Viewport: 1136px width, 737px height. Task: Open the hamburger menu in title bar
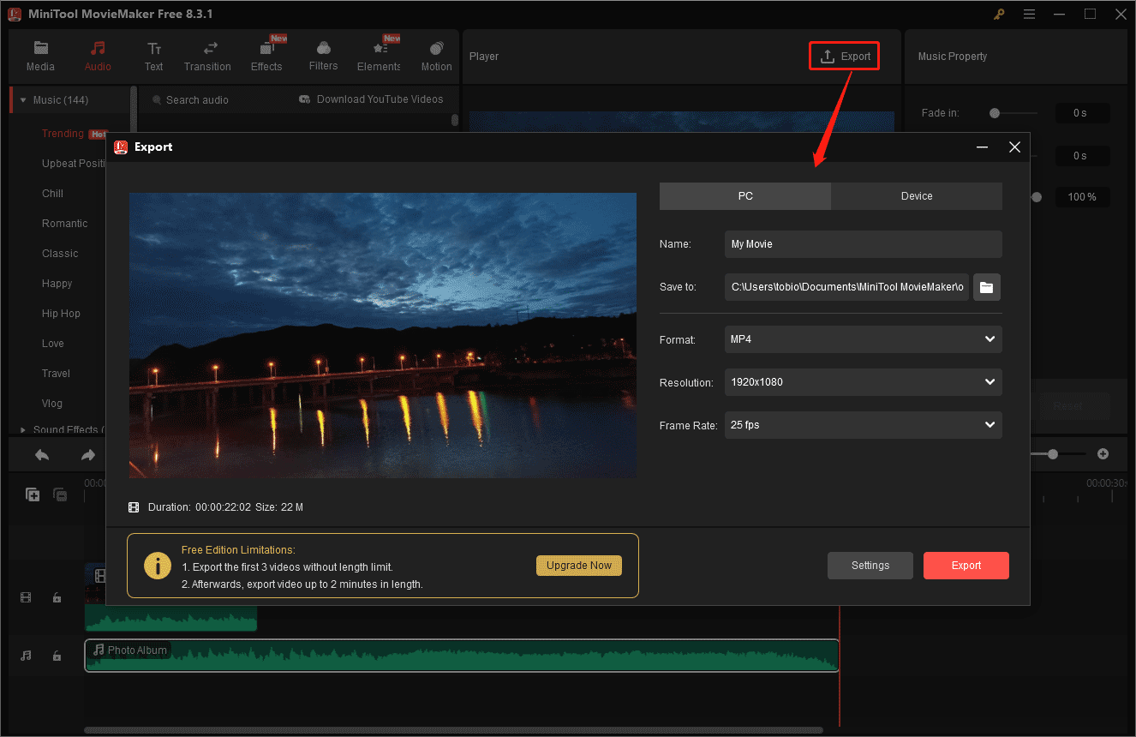click(x=1029, y=15)
